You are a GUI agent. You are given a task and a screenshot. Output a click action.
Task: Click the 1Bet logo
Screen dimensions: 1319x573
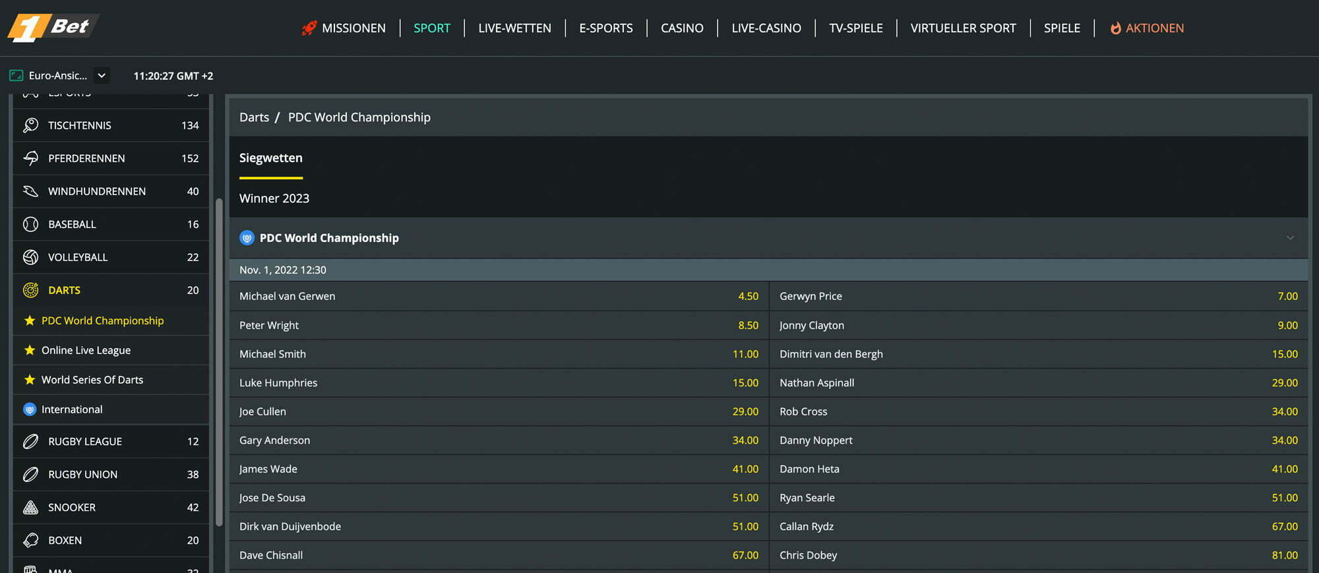coord(53,27)
